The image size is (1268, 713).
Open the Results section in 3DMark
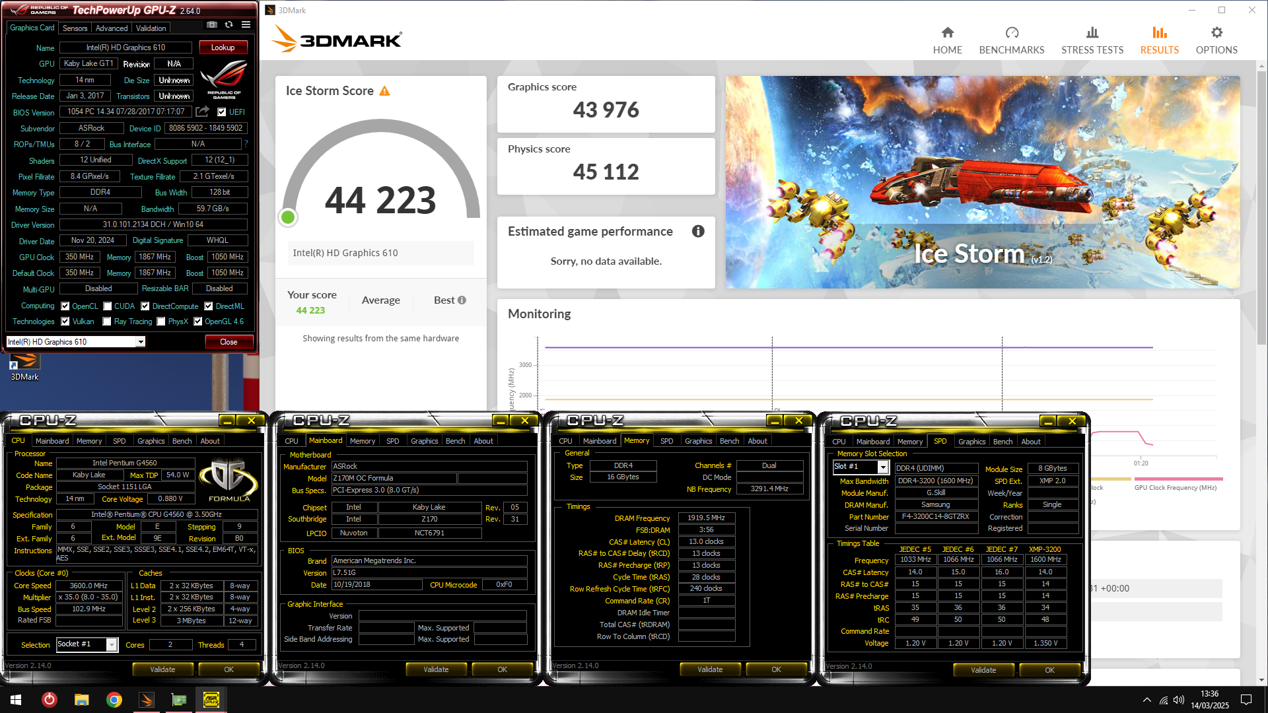(1159, 40)
